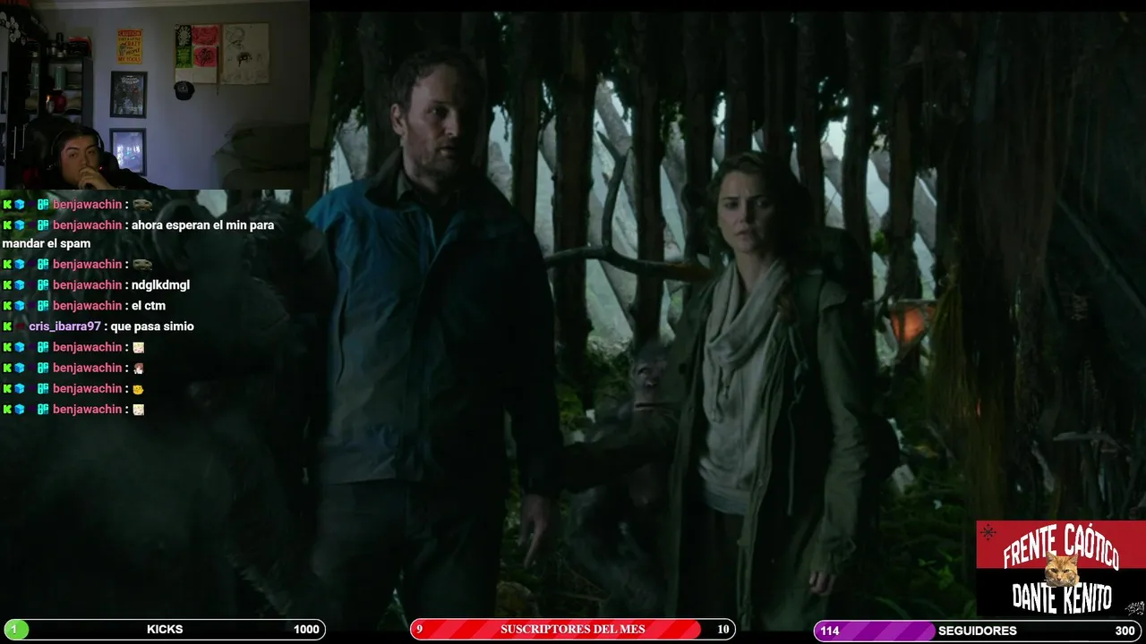Click the SEGUIDORES progress bar label
The image size is (1146, 644).
977,631
